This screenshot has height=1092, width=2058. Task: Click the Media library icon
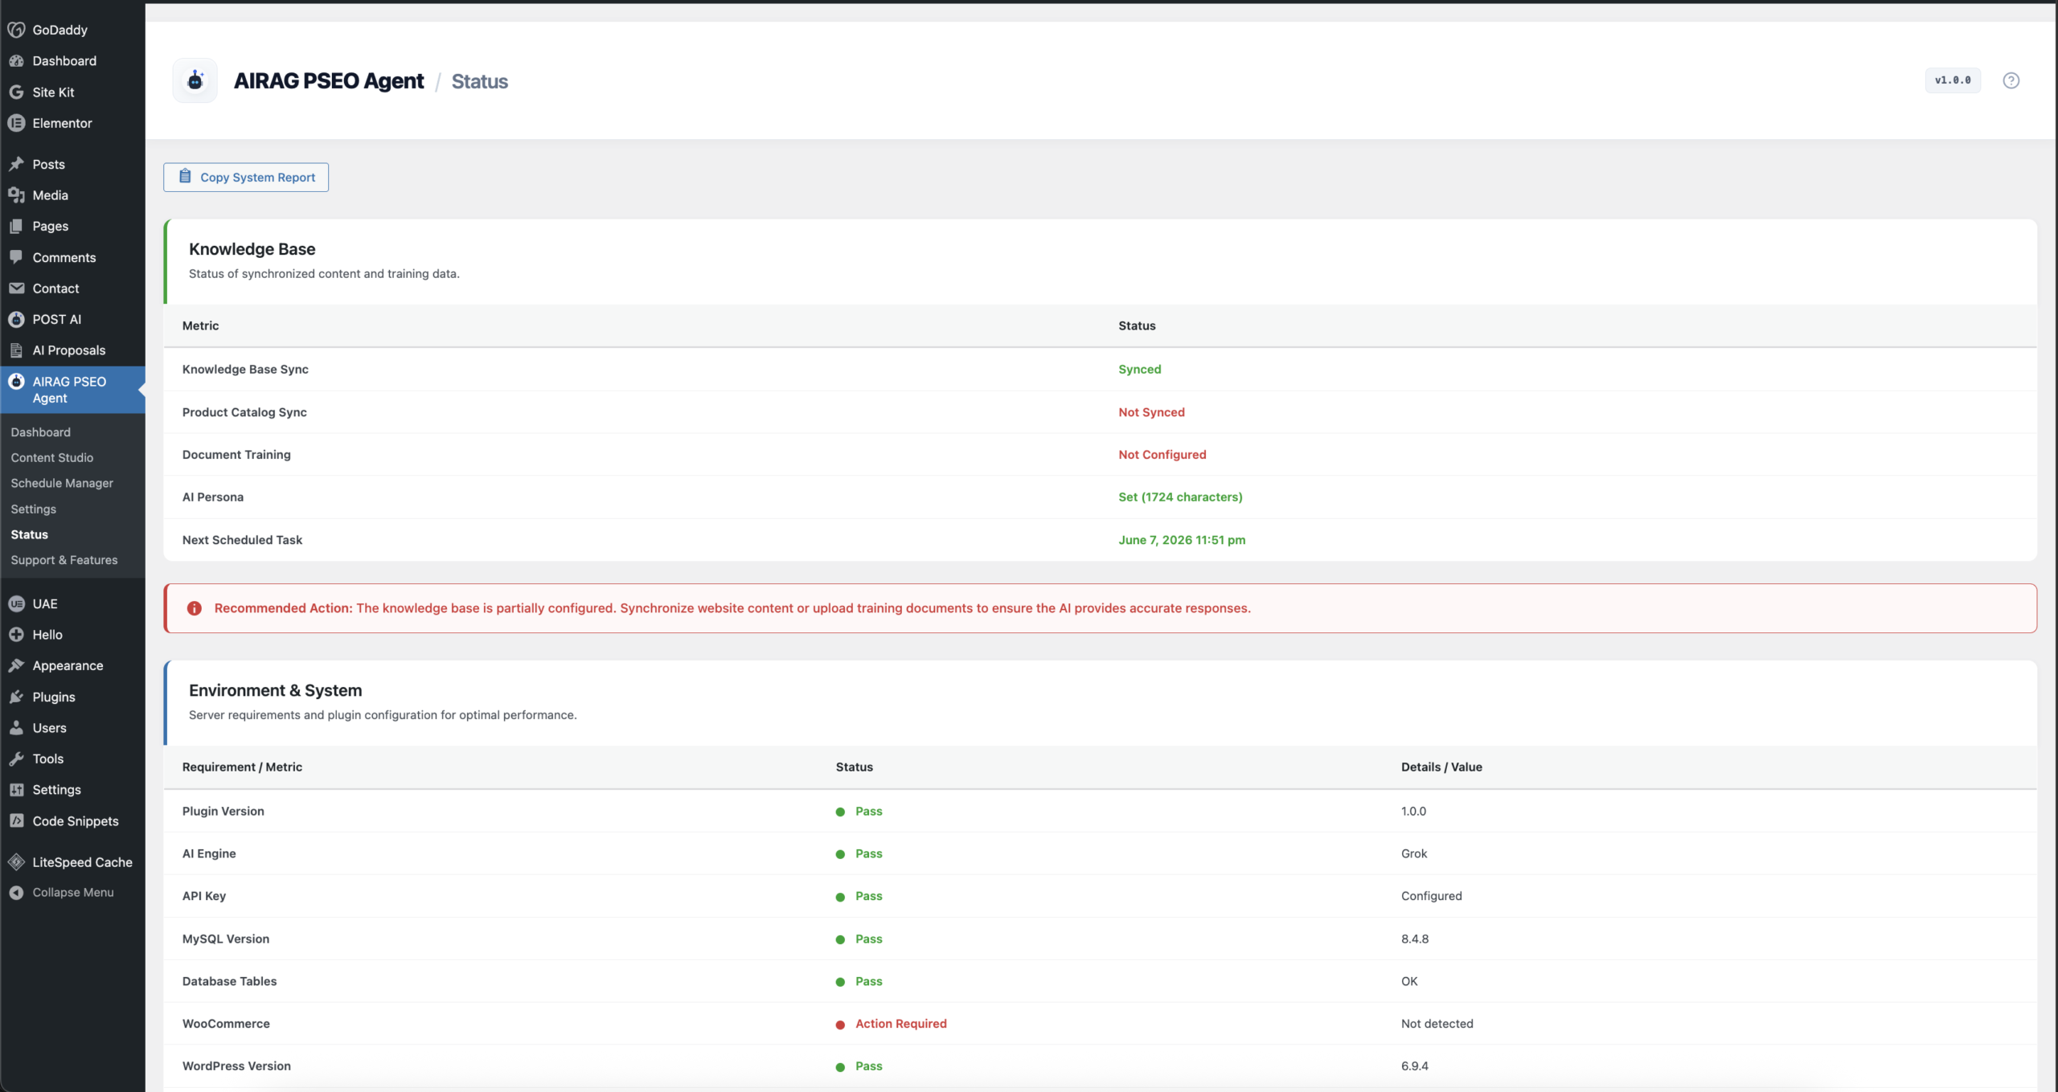[x=16, y=195]
